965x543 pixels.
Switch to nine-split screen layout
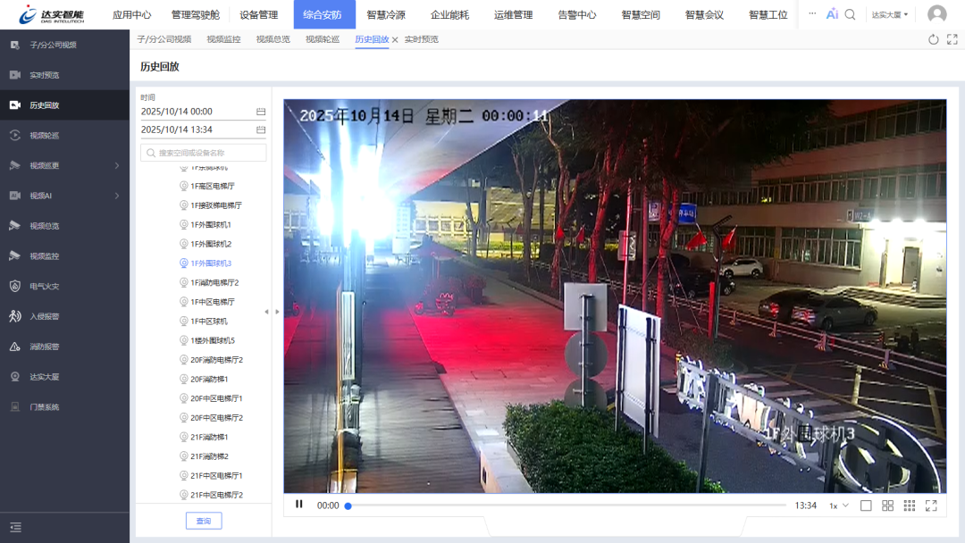tap(910, 505)
